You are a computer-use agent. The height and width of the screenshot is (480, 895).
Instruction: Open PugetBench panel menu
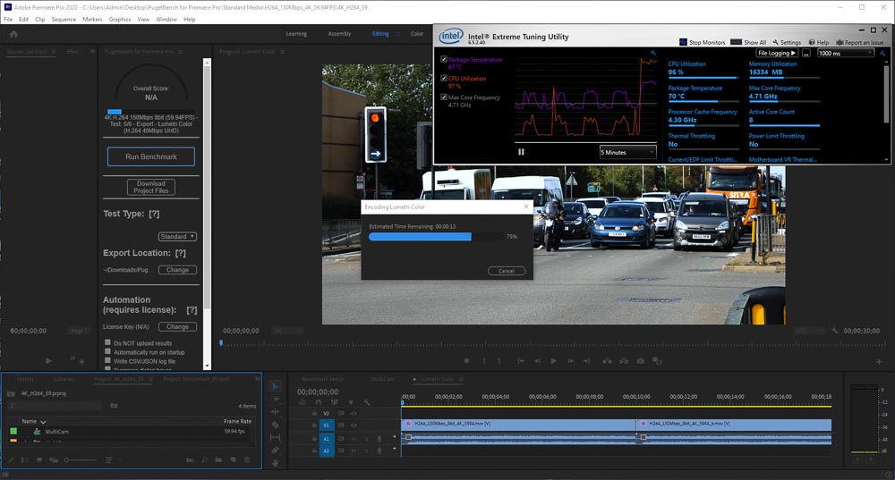[181, 52]
